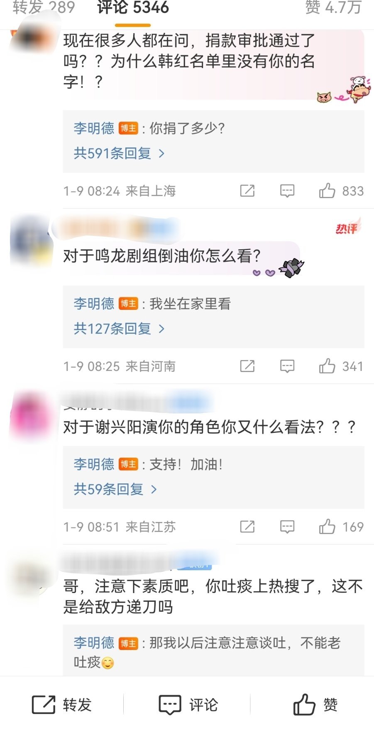Switch to the 赞 4.7万 tab
The image size is (374, 733).
pos(333,7)
